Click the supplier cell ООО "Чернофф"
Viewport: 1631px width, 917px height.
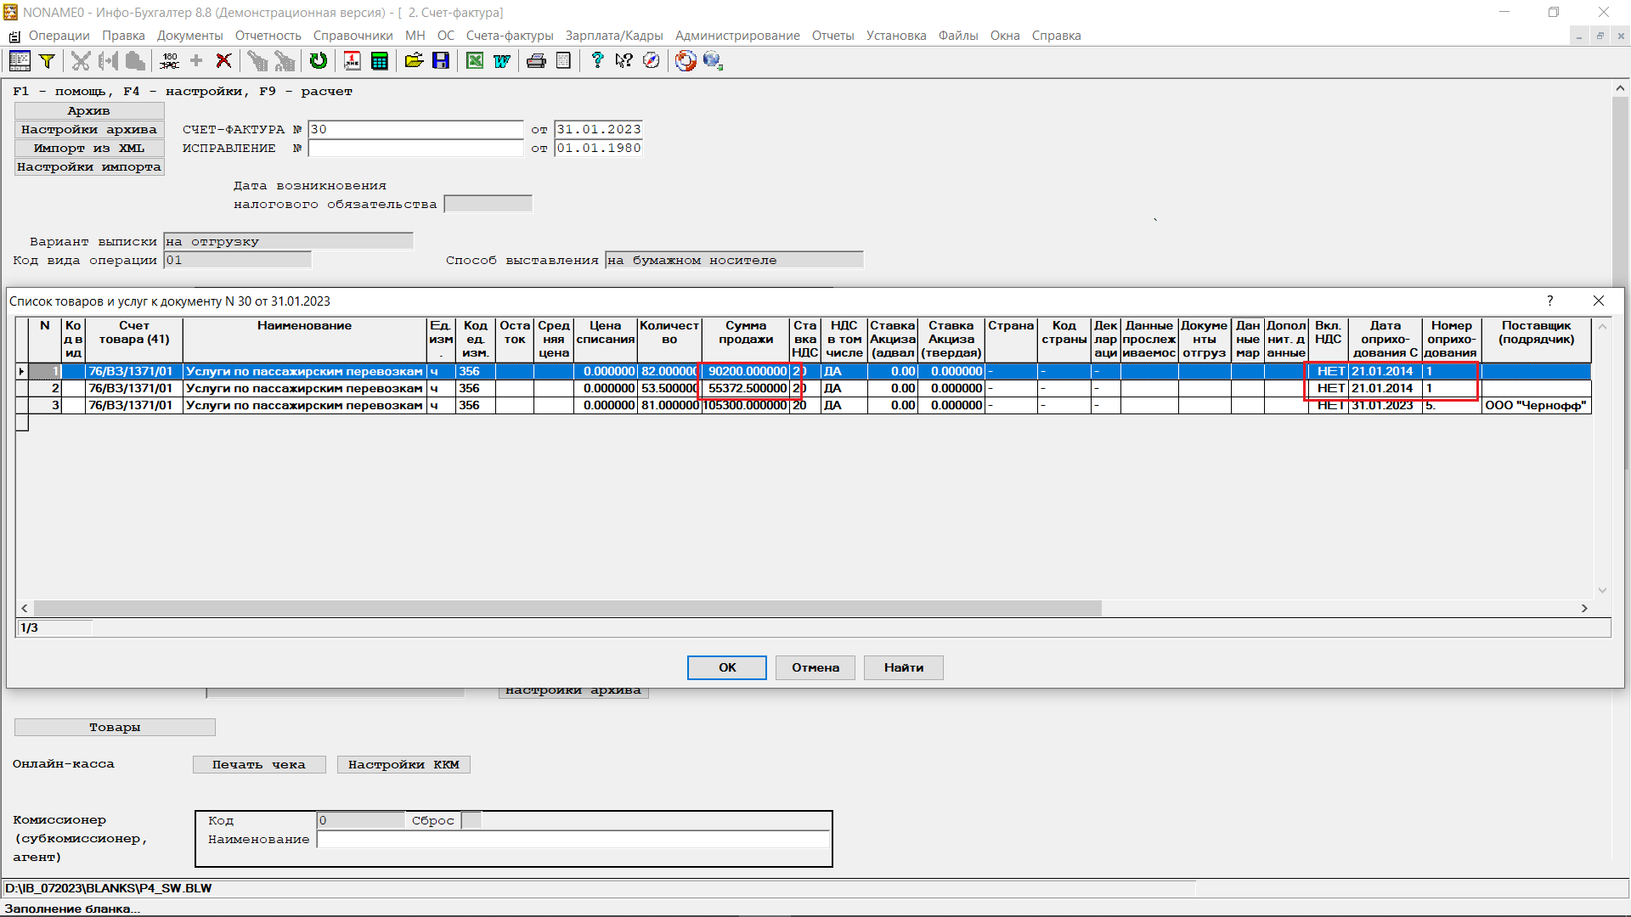tap(1536, 406)
